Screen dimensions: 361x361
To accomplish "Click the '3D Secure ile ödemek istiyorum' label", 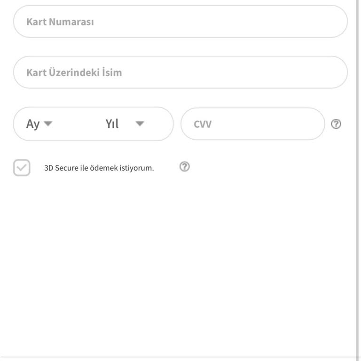I will point(99,168).
